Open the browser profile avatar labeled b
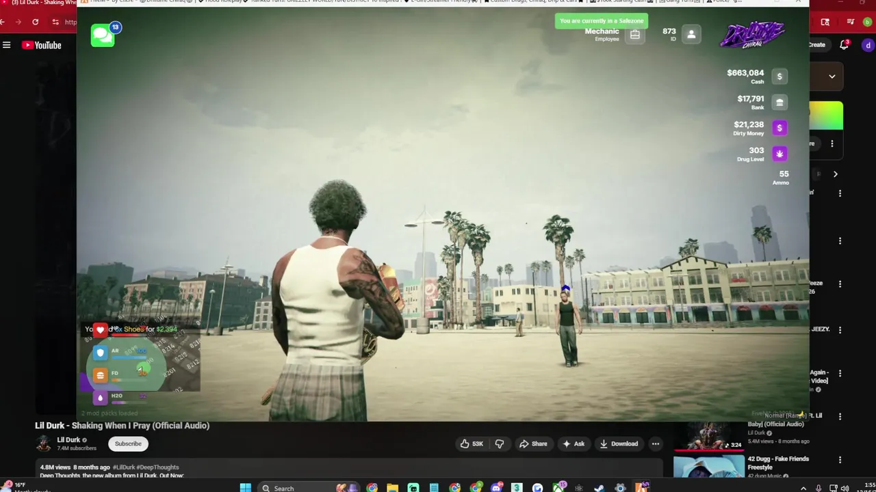The width and height of the screenshot is (876, 492). [868, 22]
